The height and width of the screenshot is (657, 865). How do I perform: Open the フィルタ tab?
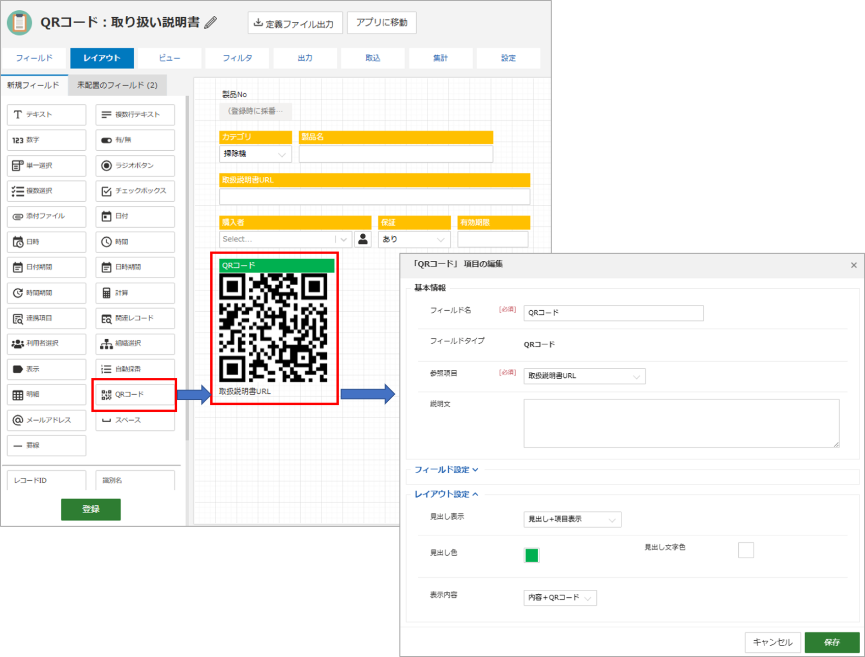point(237,58)
